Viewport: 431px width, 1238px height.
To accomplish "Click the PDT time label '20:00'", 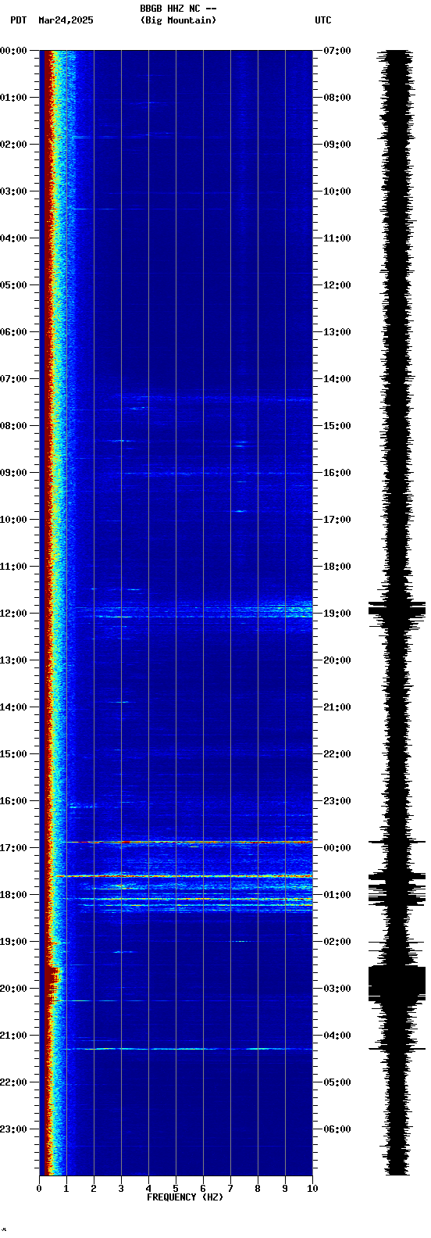I will pyautogui.click(x=13, y=989).
